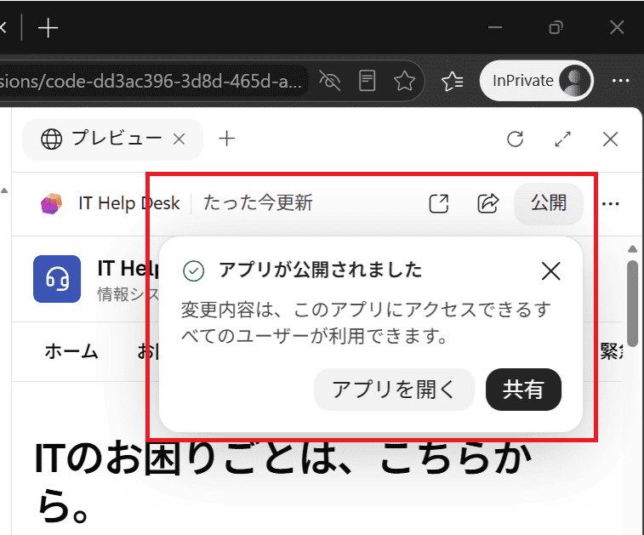Click the 共有 button

point(523,390)
